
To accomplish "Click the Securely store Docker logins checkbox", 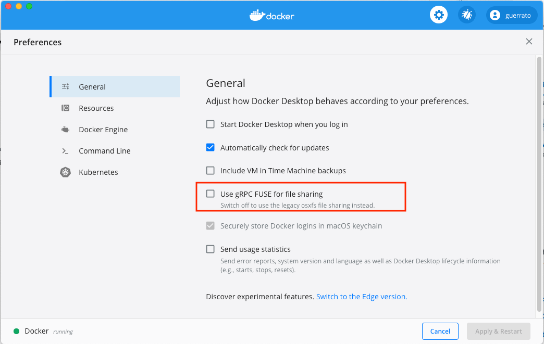I will coord(210,226).
